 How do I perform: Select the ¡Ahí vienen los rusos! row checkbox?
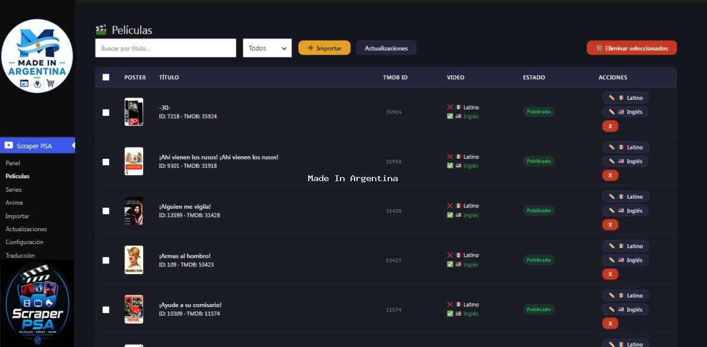pyautogui.click(x=106, y=162)
